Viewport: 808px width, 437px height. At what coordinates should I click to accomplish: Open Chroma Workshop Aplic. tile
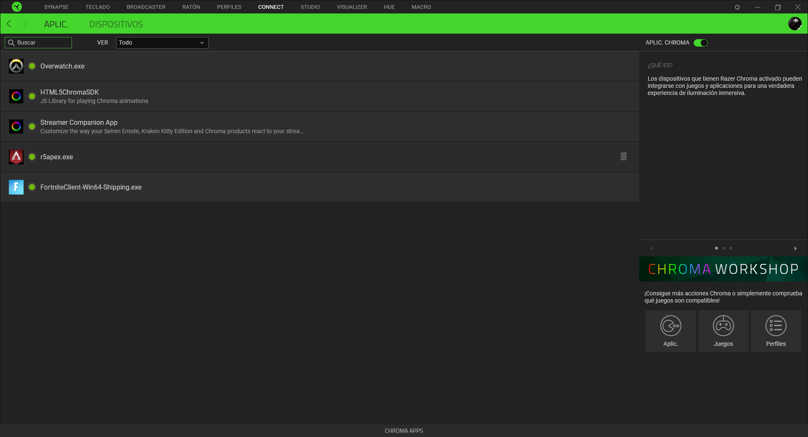[x=671, y=331]
